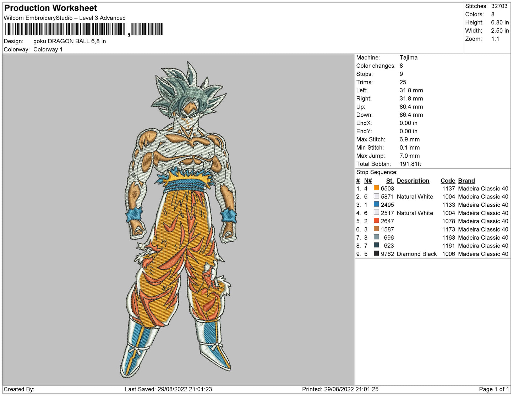Click the Max Jump value 7.0 mm

coord(410,156)
